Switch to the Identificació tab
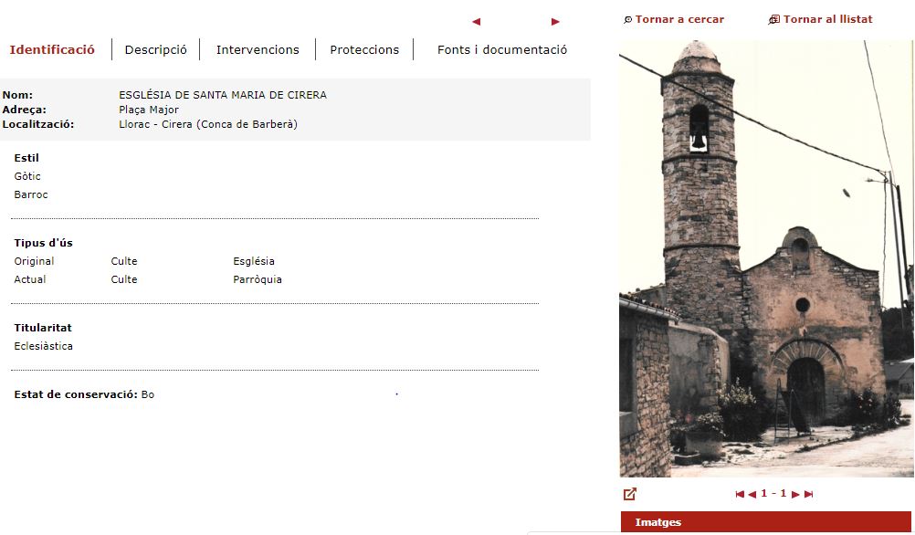The height and width of the screenshot is (535, 915). pos(52,50)
